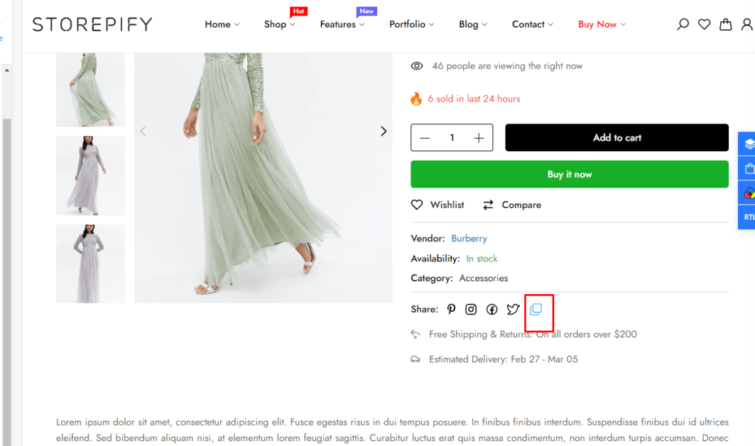Share the product on Pinterest
Viewport: 755px width, 446px height.
pos(451,309)
